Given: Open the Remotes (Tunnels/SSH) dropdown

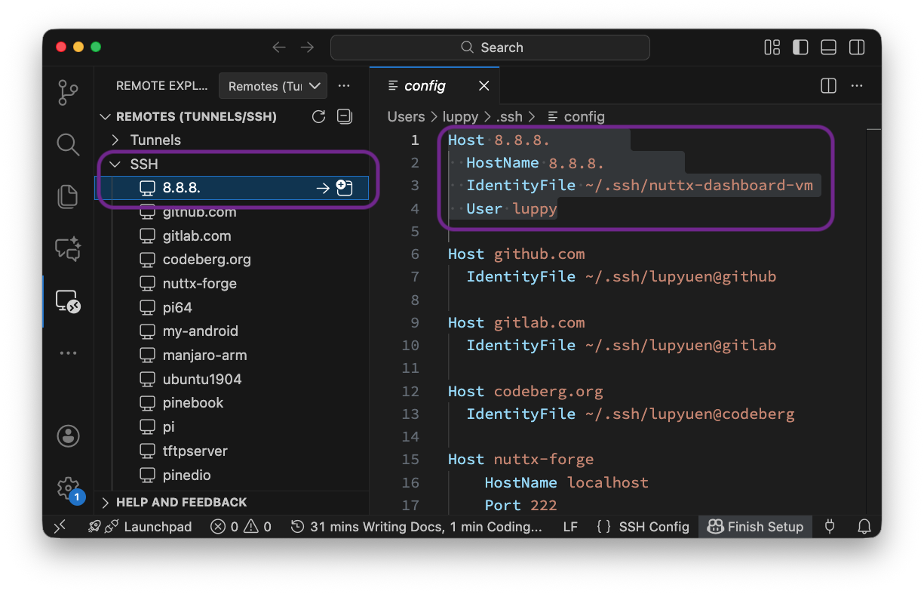Looking at the screenshot, I should 273,86.
